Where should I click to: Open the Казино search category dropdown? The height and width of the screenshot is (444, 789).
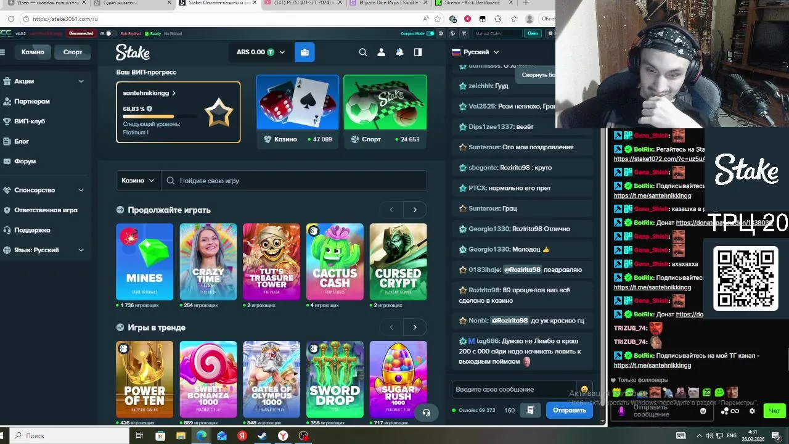pos(138,181)
